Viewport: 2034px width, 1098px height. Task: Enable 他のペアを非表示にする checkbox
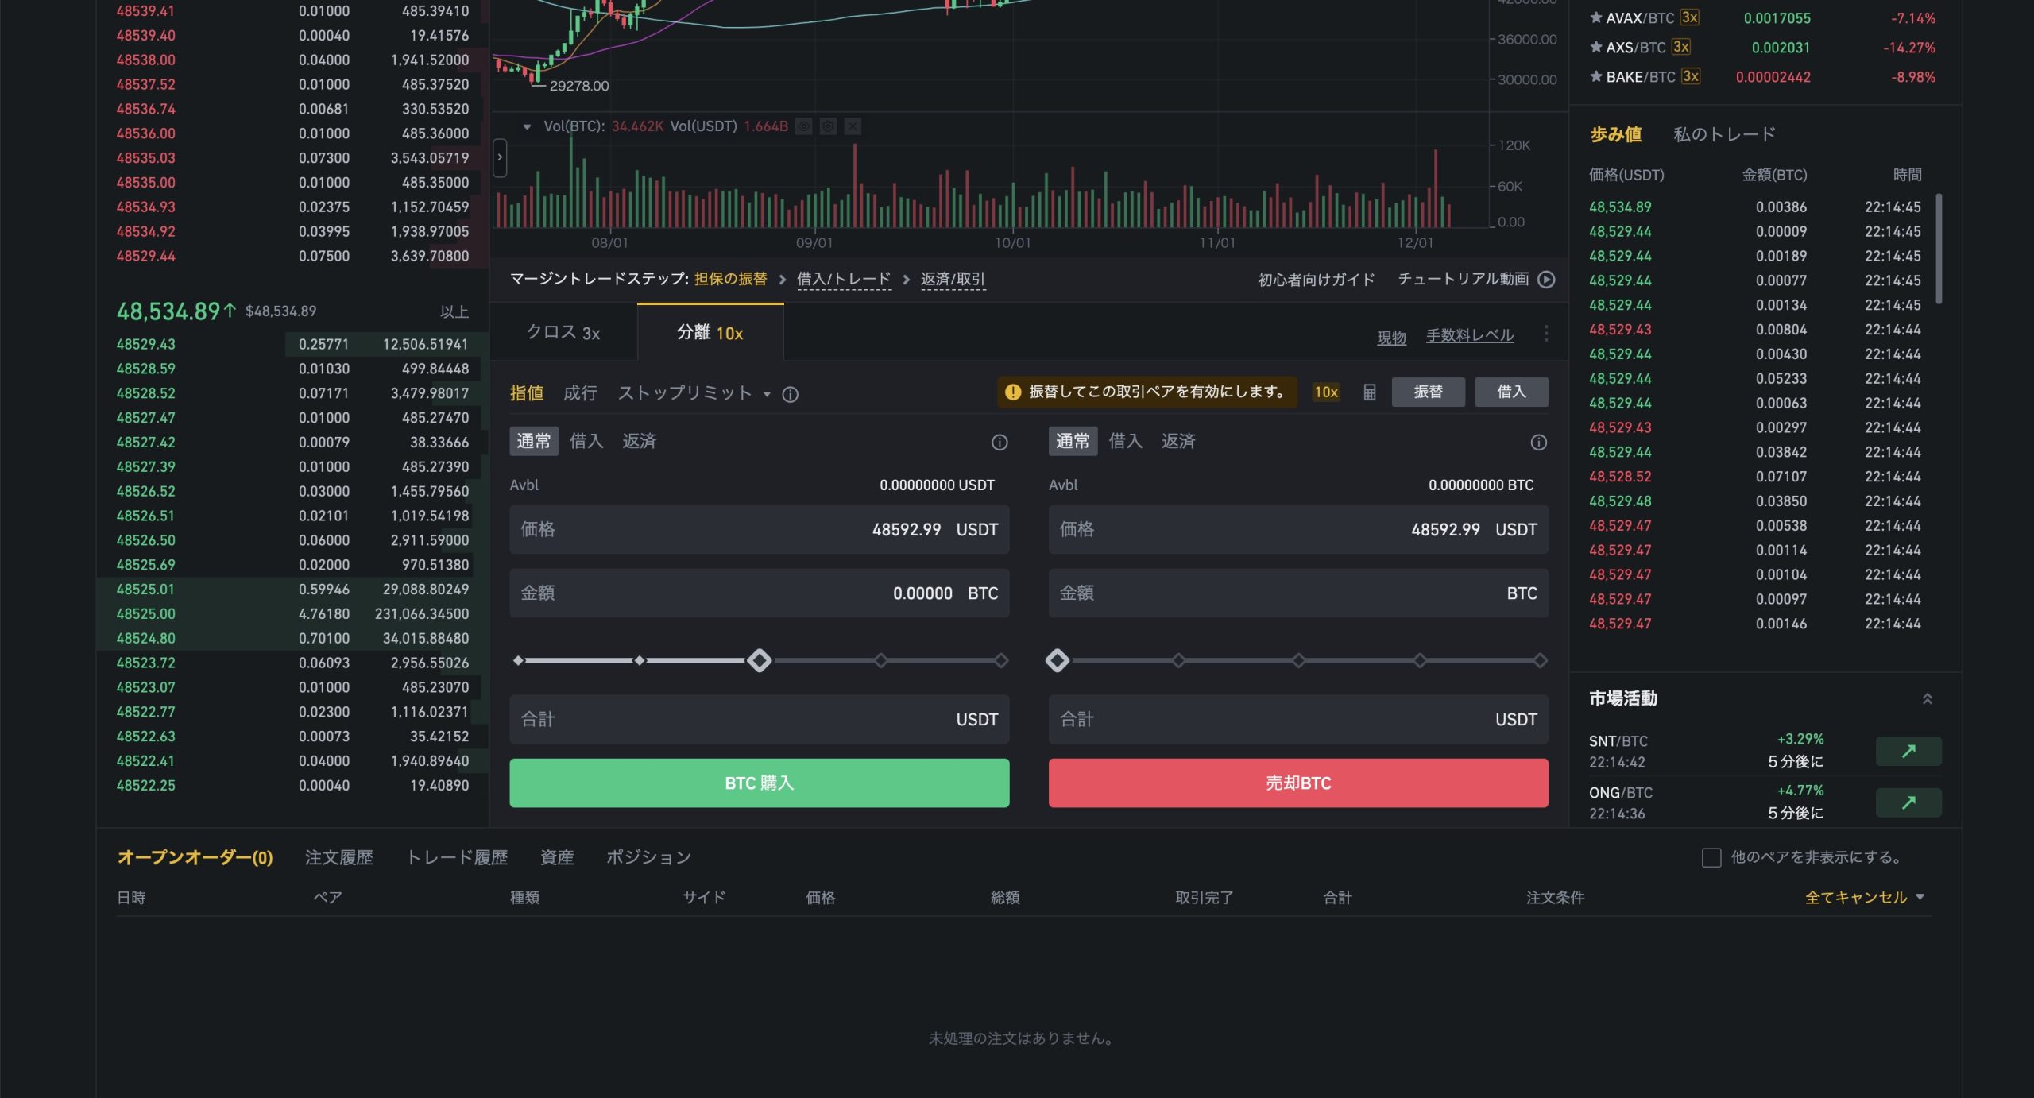coord(1710,858)
